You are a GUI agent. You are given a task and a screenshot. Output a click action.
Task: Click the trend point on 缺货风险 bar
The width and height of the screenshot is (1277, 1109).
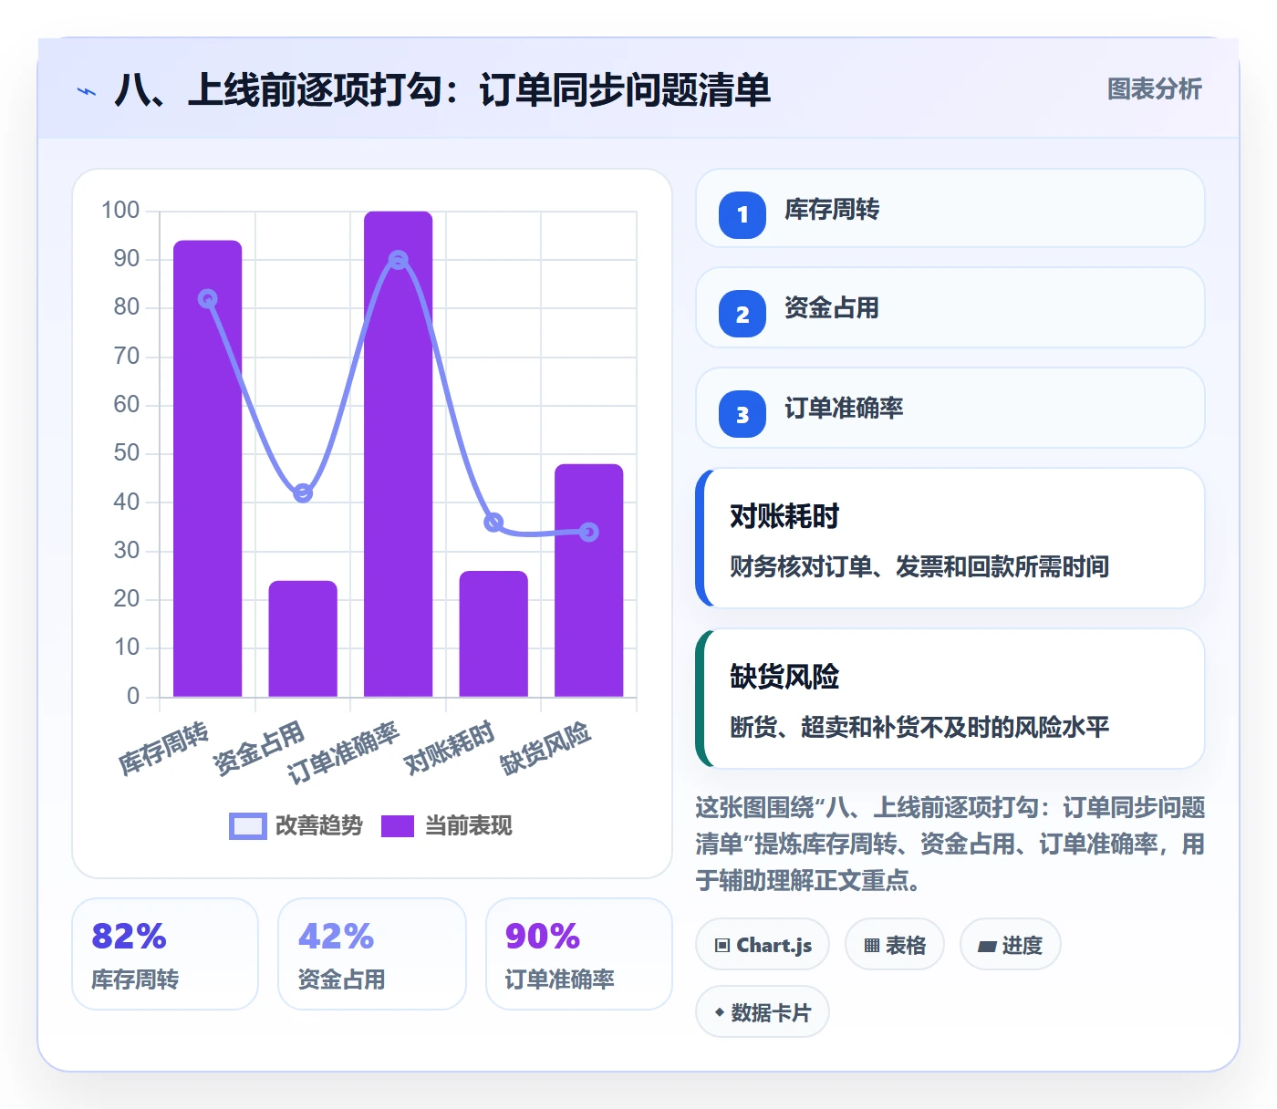coord(589,532)
